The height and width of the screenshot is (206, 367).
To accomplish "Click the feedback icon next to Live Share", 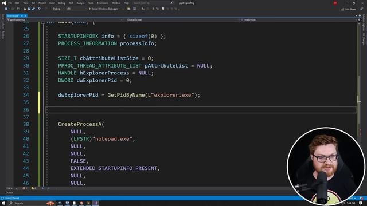I will pyautogui.click(x=362, y=9).
